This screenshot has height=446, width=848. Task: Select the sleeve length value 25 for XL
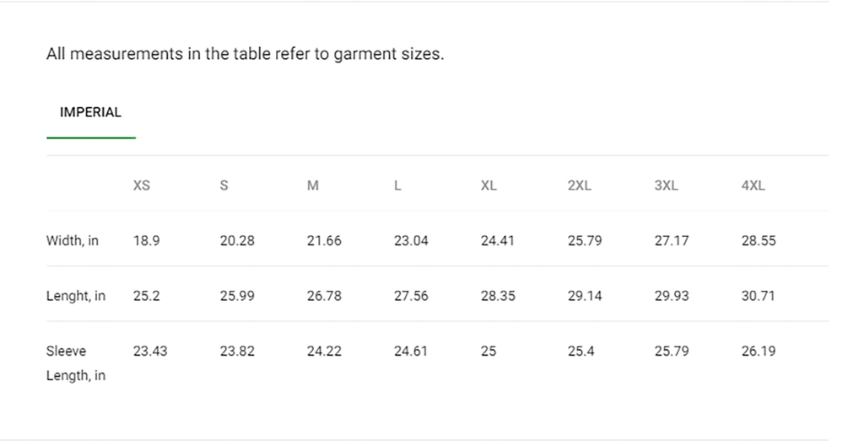[489, 351]
